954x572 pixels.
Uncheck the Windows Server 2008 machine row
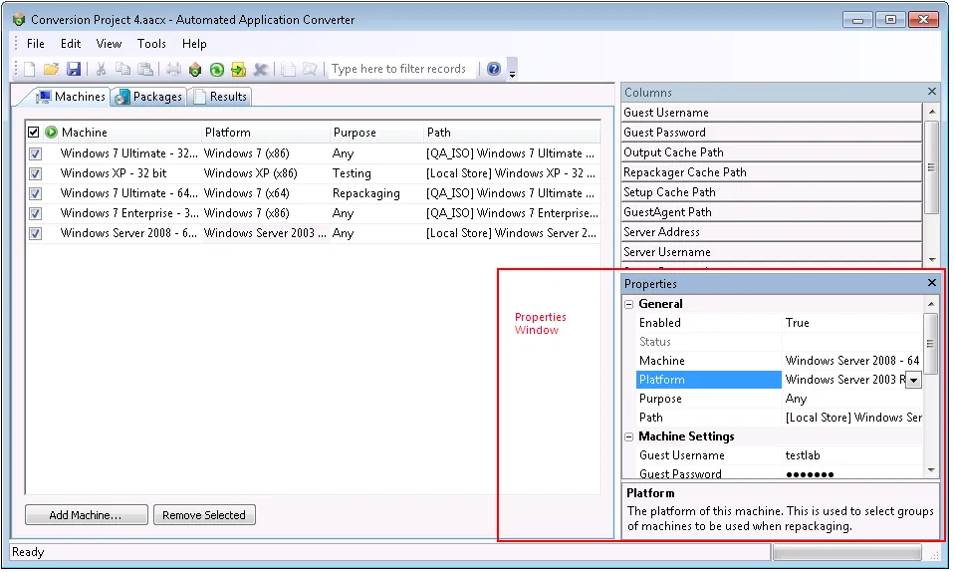[36, 233]
